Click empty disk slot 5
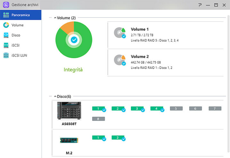The image size is (230, 158). [x=176, y=109]
